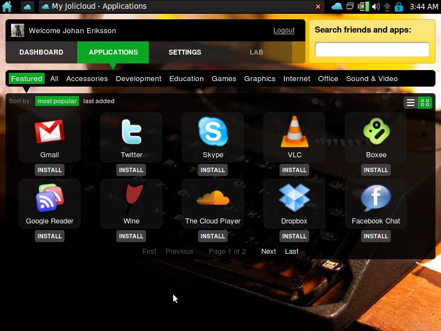Sort apps by most popular
The height and width of the screenshot is (331, 441).
pyautogui.click(x=57, y=101)
